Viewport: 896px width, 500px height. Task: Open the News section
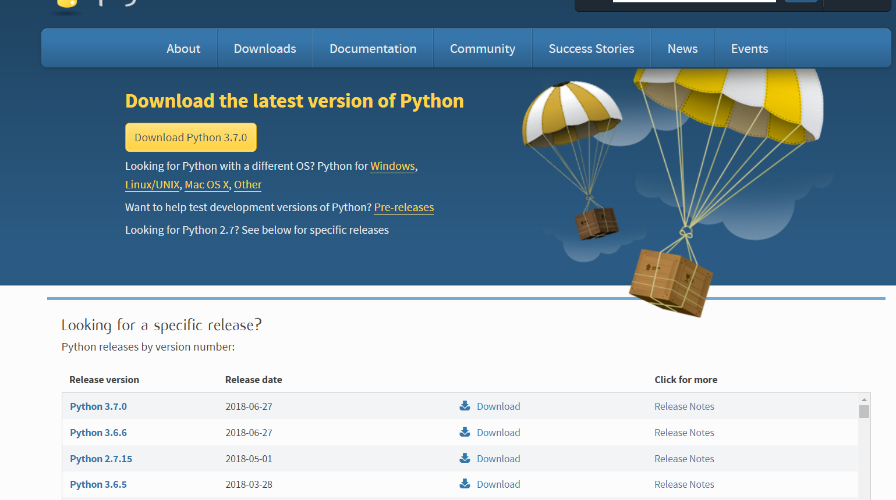click(x=682, y=49)
